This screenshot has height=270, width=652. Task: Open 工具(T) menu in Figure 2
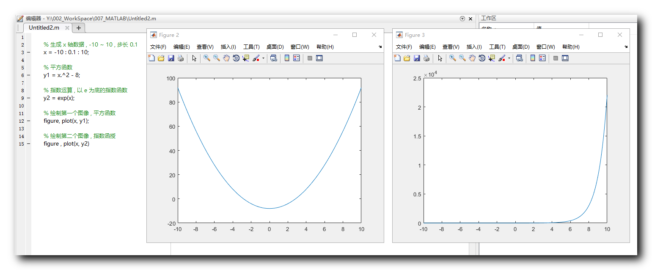tap(251, 47)
